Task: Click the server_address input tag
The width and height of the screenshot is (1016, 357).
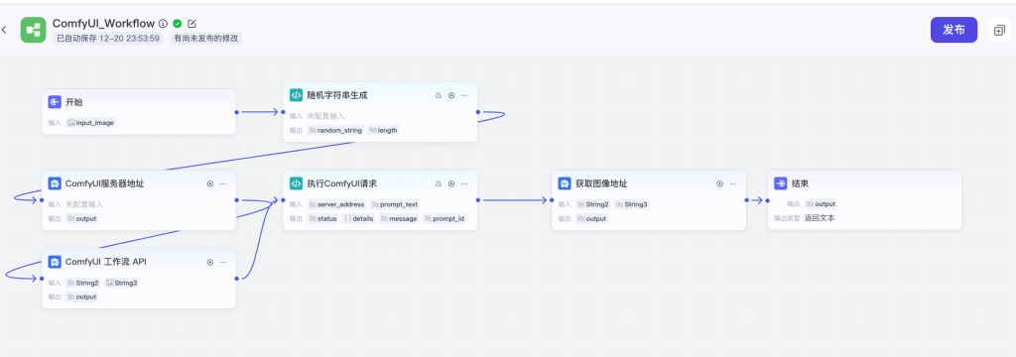Action: coord(337,204)
